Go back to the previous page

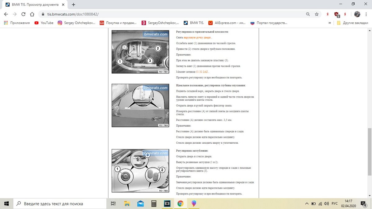[x=6, y=14]
